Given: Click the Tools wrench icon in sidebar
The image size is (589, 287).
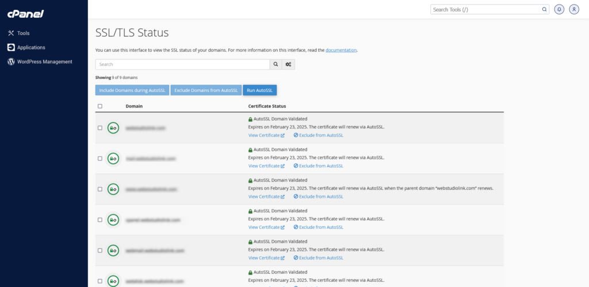Looking at the screenshot, I should (11, 33).
